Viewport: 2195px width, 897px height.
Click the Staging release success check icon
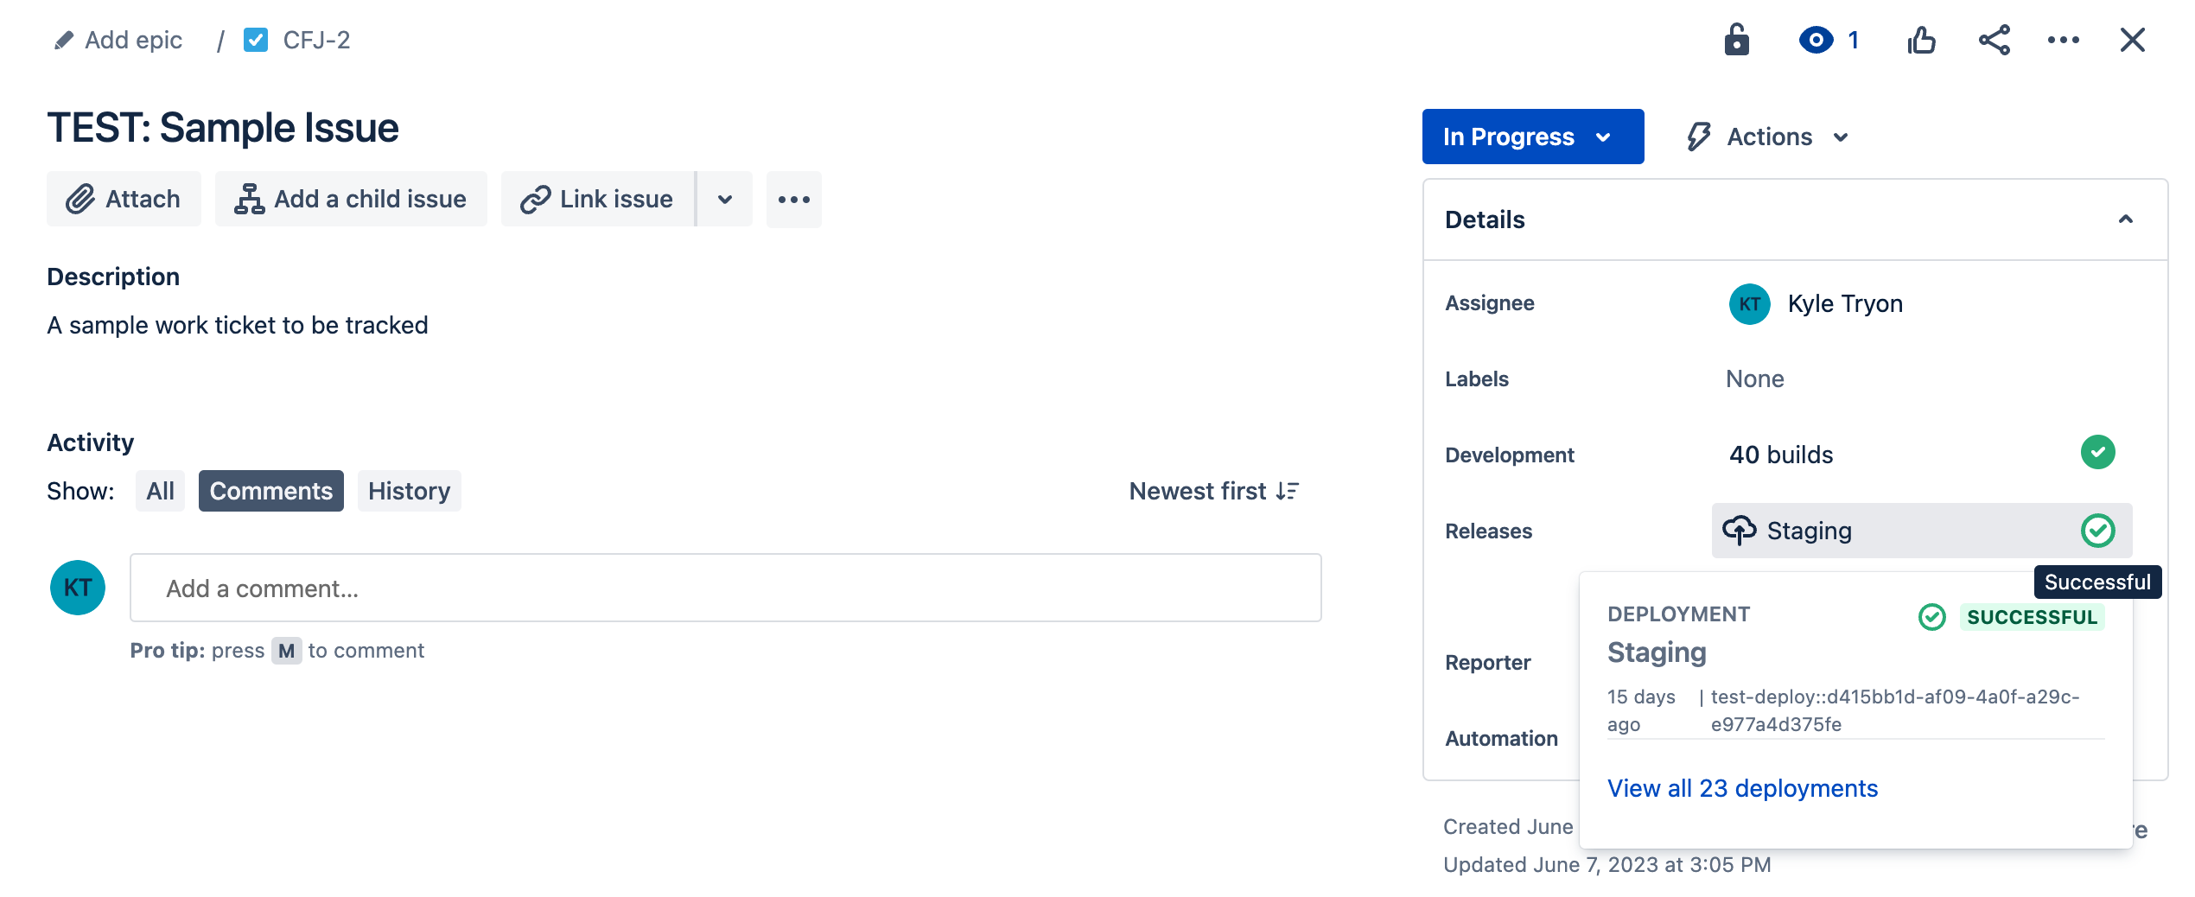click(2097, 530)
